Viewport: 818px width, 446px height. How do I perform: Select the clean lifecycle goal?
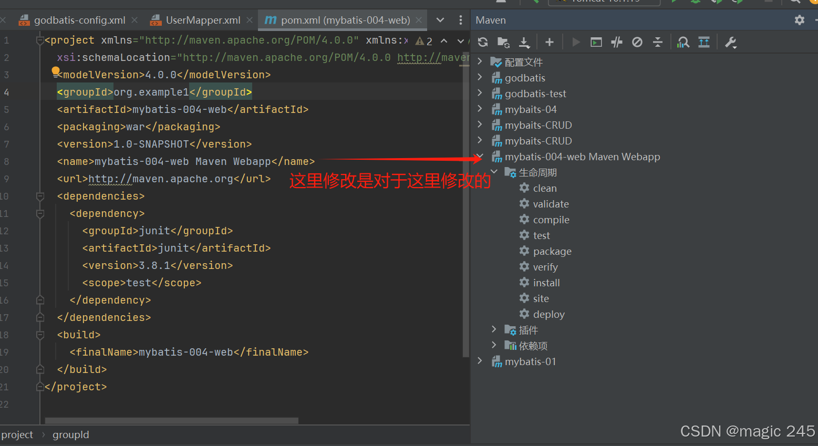click(x=545, y=188)
